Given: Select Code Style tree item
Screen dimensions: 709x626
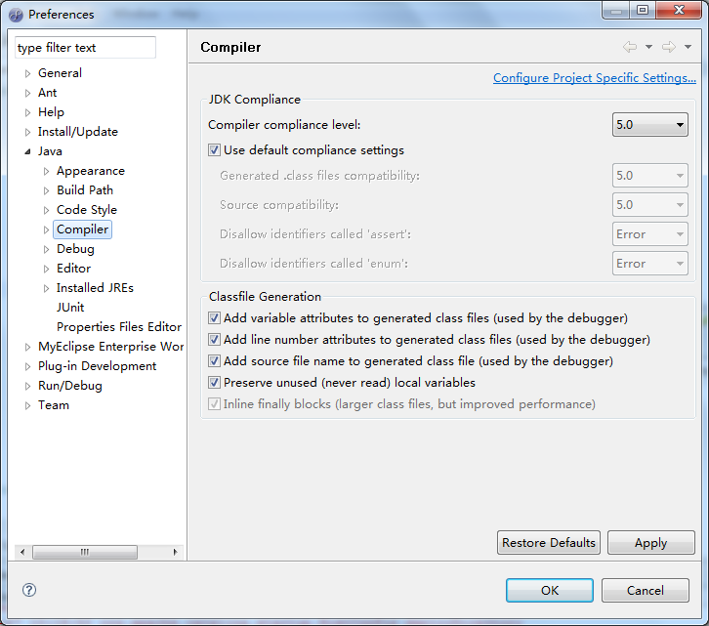Looking at the screenshot, I should coord(87,210).
